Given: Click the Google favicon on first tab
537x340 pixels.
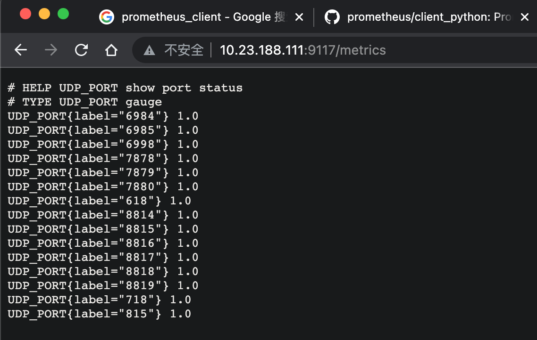Looking at the screenshot, I should (107, 17).
